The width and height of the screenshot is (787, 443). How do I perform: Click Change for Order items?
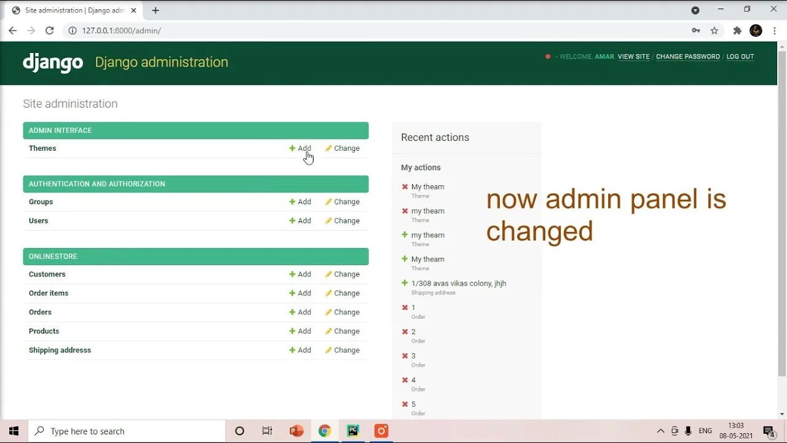tap(342, 293)
